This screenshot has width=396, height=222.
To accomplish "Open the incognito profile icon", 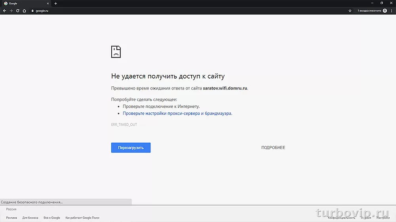I will [x=385, y=11].
